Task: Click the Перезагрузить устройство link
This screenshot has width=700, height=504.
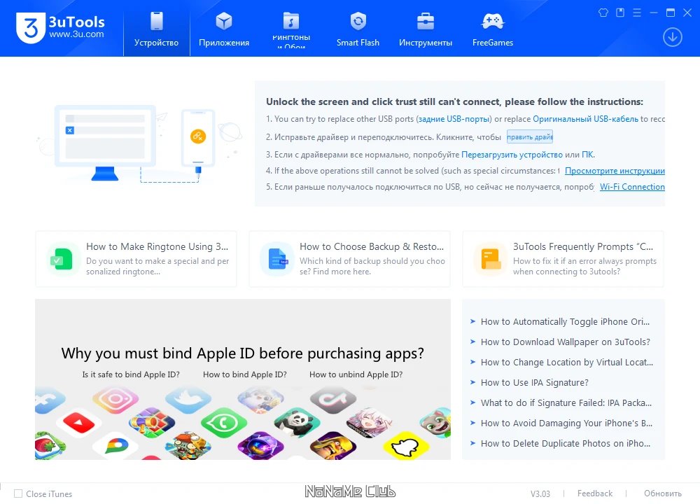Action: (512, 155)
